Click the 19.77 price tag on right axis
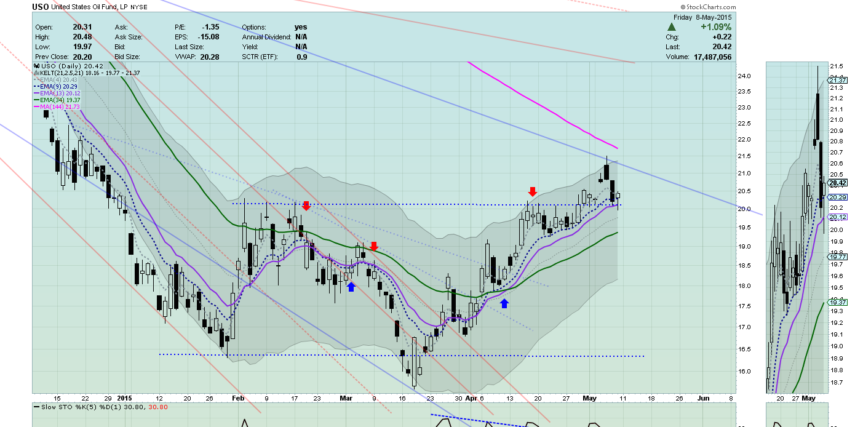855x427 pixels. coord(838,257)
